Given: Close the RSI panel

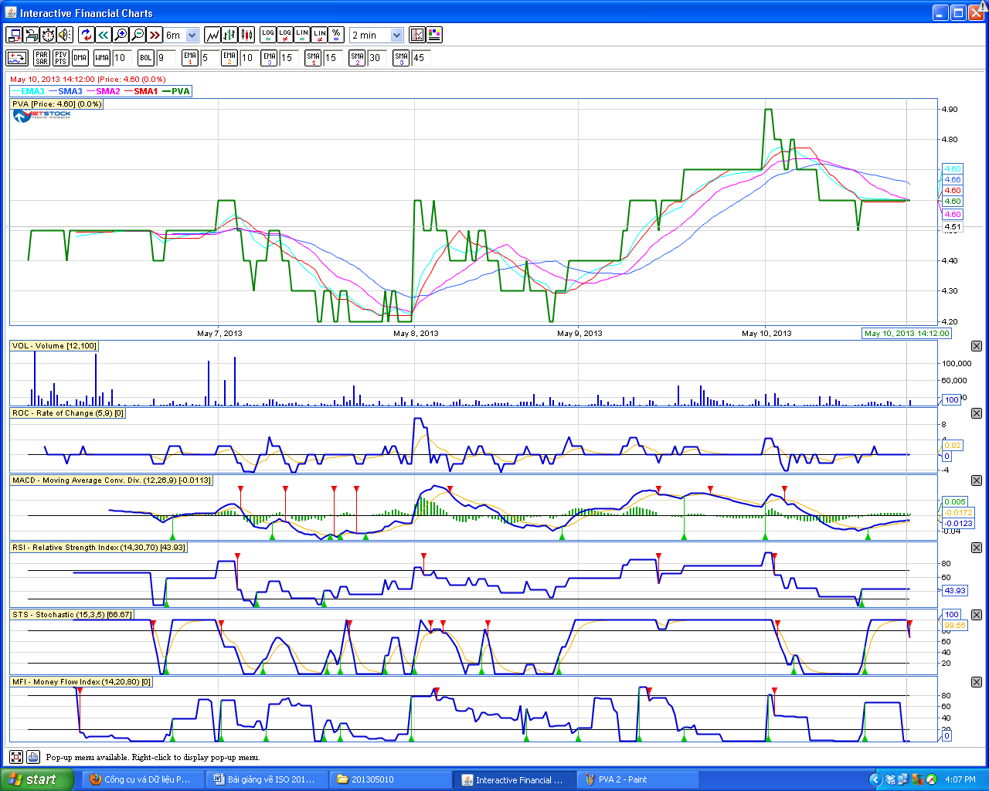Looking at the screenshot, I should click(977, 548).
